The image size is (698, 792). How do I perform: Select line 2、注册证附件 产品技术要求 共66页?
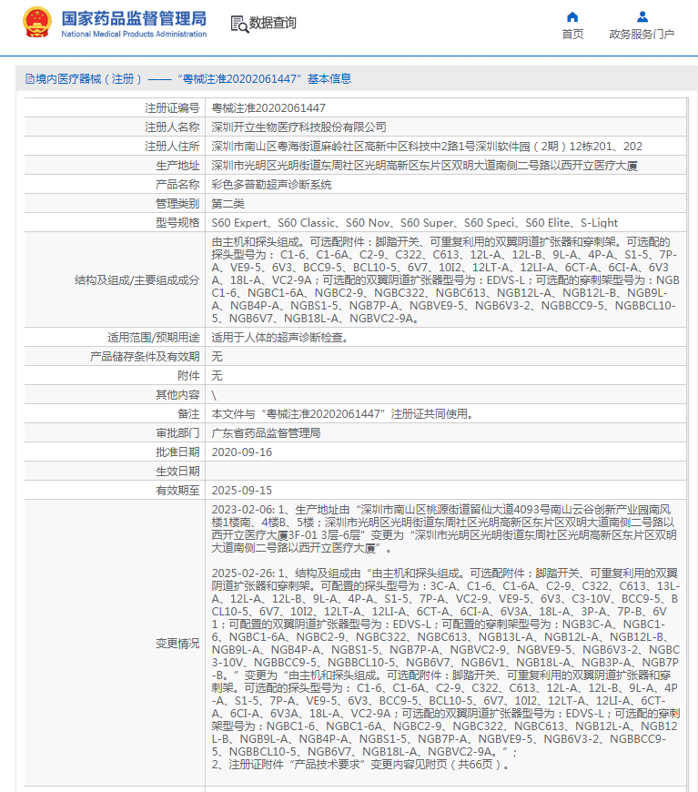pos(360,765)
